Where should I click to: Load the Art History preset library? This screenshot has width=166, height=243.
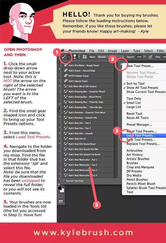click(x=144, y=155)
